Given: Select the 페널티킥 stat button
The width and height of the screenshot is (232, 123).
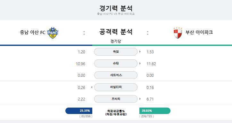Looking at the screenshot, I should coord(116,87).
